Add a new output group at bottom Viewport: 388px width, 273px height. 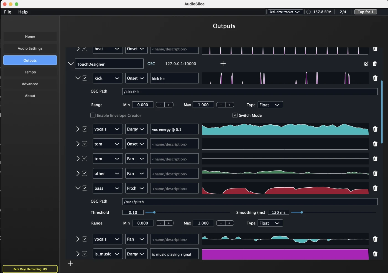(70, 263)
